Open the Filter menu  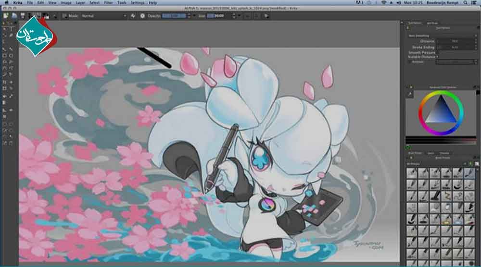click(x=108, y=2)
